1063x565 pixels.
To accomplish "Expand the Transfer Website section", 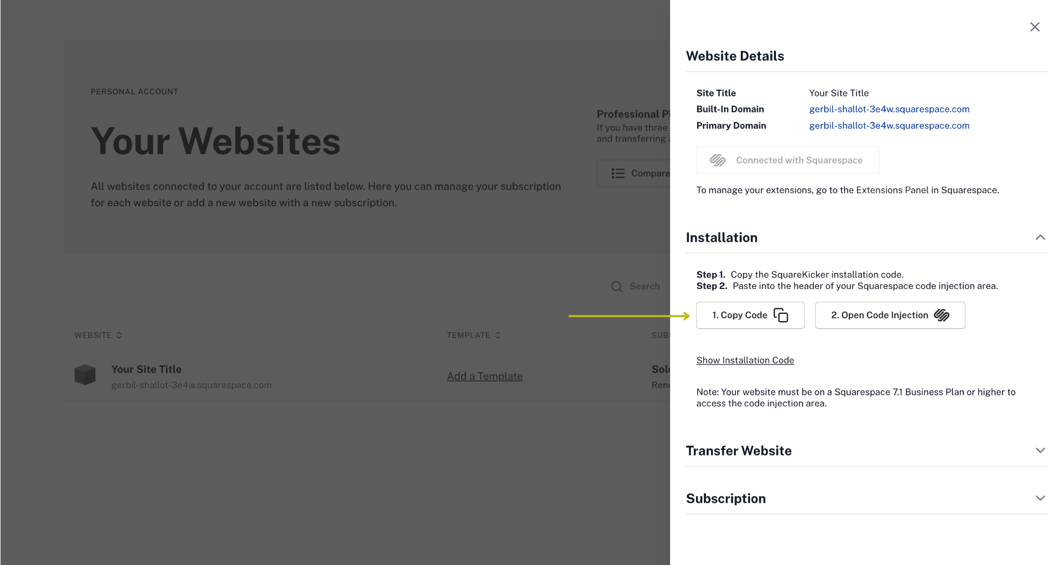I will 1040,450.
